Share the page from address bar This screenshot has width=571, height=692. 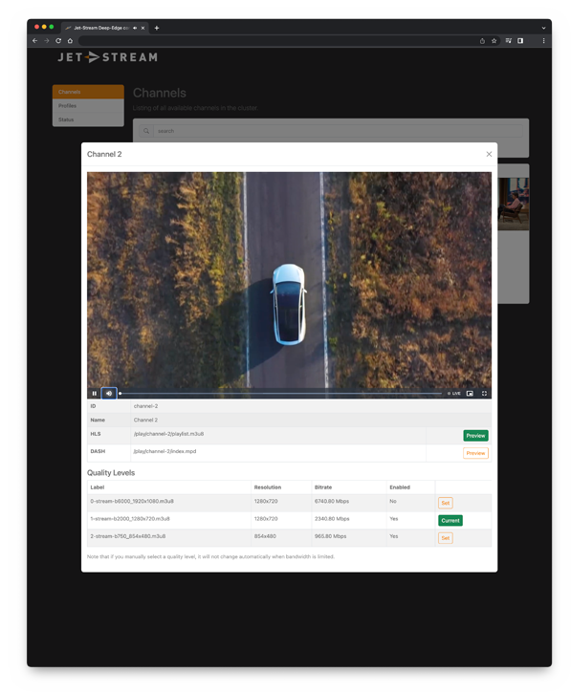coord(482,40)
